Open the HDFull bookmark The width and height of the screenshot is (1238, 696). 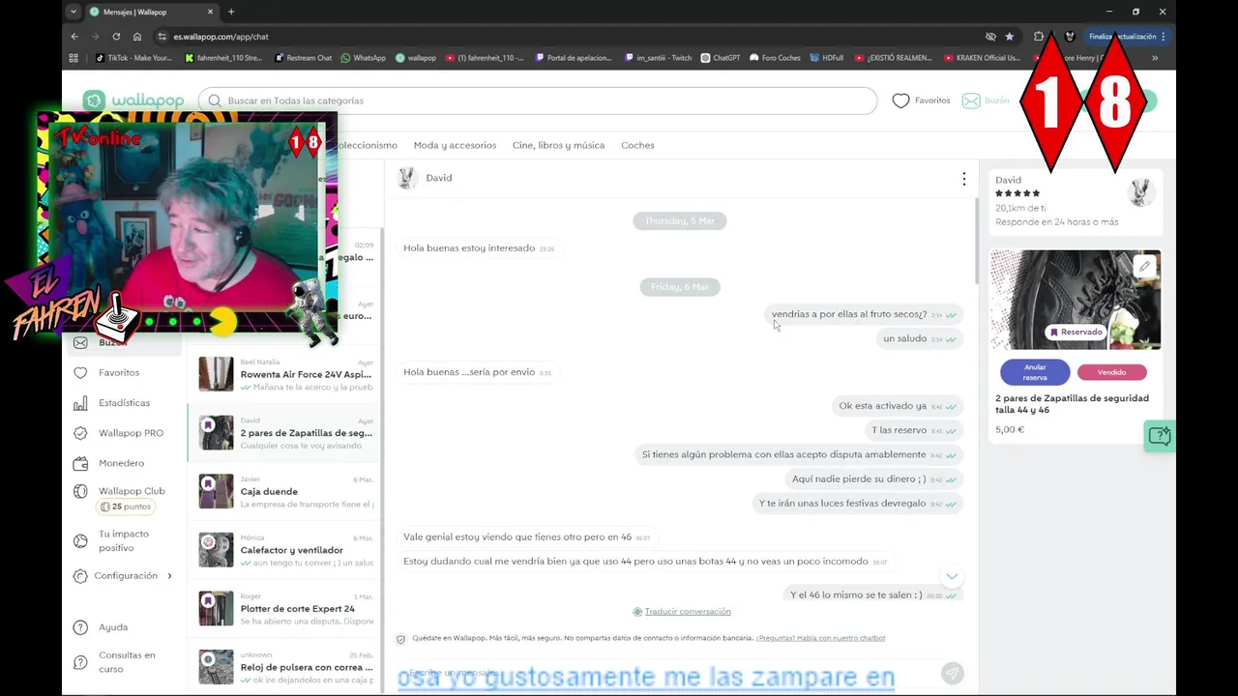click(827, 58)
